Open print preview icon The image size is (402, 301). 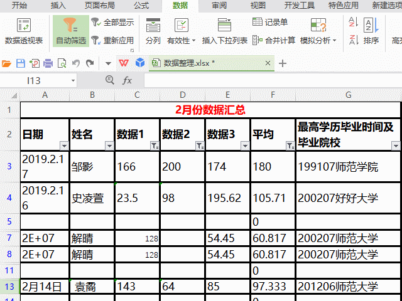tap(62, 63)
